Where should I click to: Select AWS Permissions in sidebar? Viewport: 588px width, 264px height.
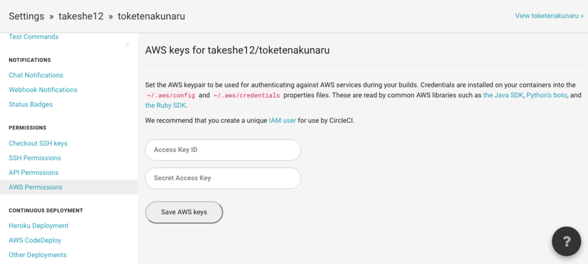[36, 187]
